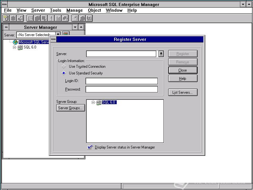Click the overlapping boxes toolbar icon
This screenshot has height=190, width=253.
65,18
